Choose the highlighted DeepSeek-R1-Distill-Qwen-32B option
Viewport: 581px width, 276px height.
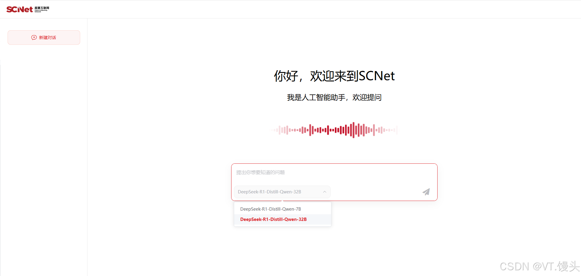coord(283,219)
